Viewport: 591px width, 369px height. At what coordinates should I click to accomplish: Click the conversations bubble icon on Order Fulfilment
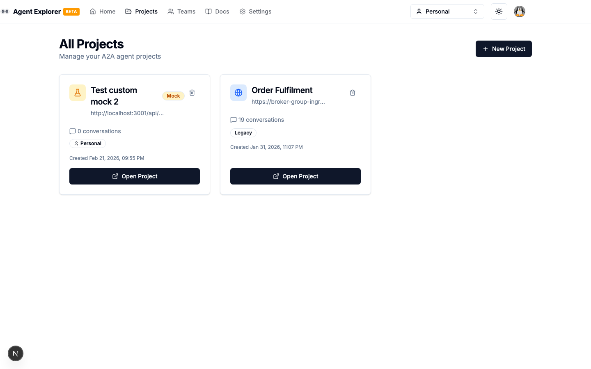point(234,120)
